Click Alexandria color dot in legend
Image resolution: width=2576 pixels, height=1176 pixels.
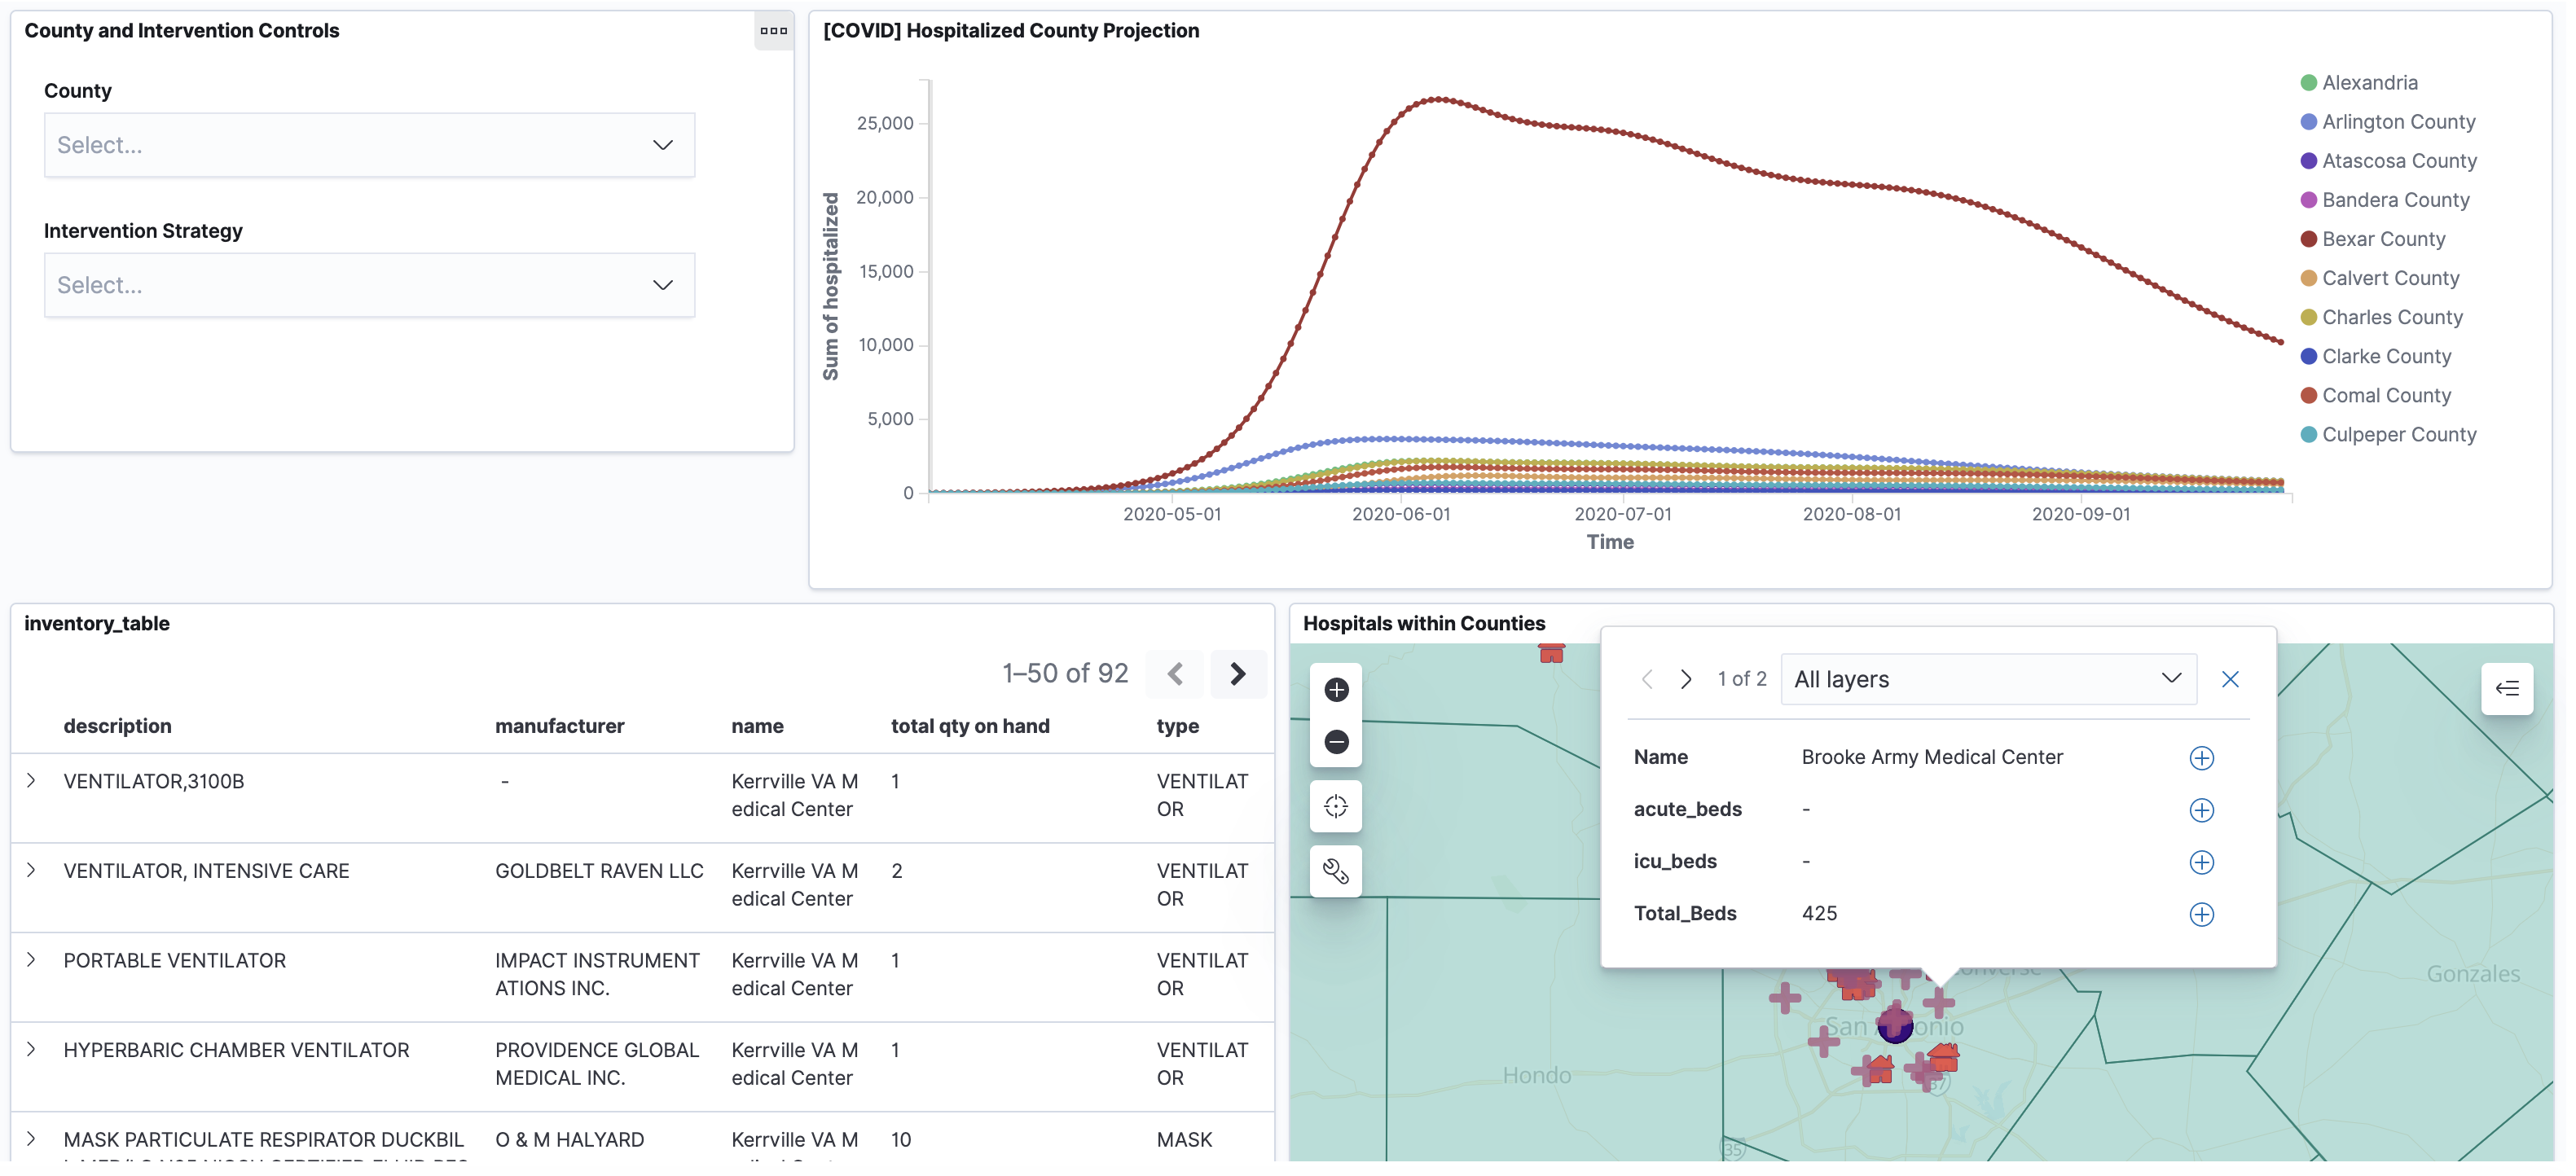2308,83
